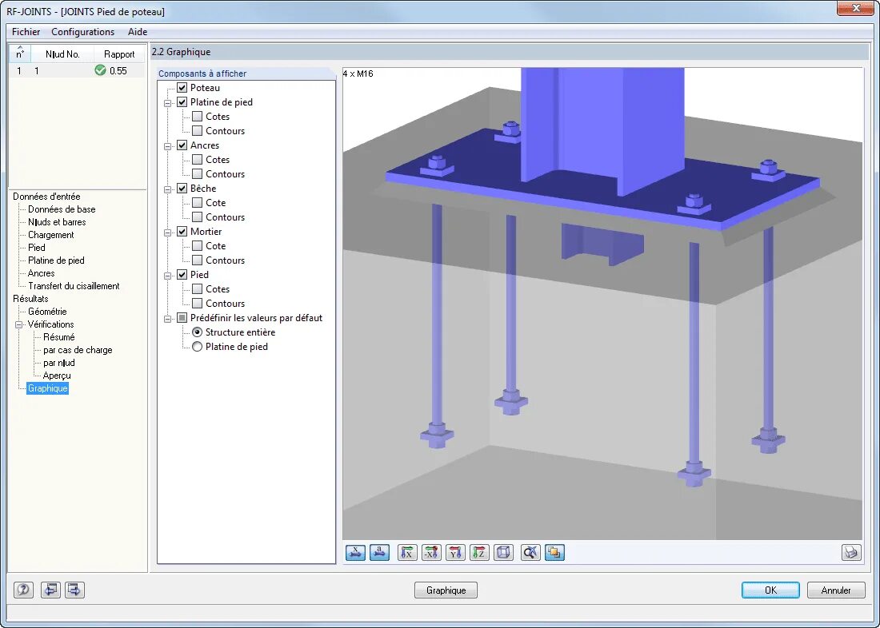Toggle the x-dimension display icon in graphic toolbar
The height and width of the screenshot is (628, 880).
point(355,553)
